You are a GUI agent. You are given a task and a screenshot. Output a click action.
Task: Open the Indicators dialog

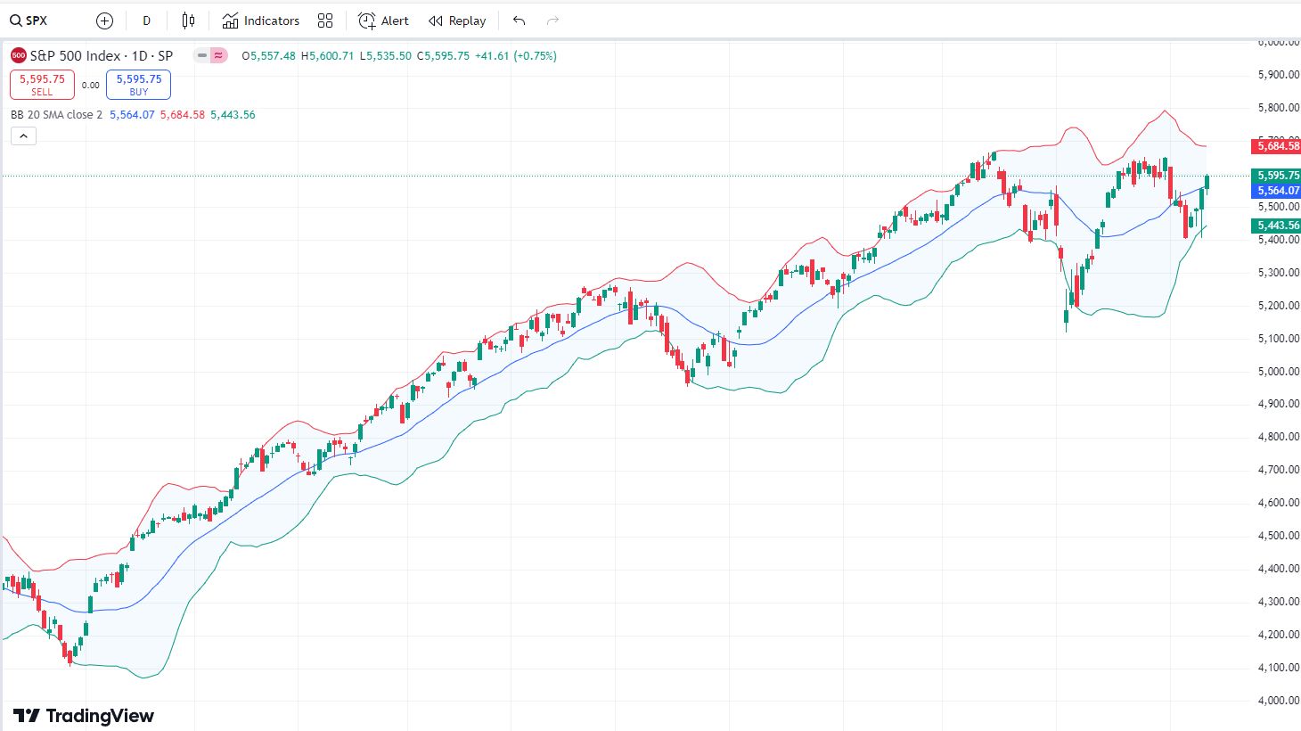click(261, 21)
